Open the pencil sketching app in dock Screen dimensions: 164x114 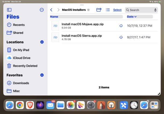[101, 105]
